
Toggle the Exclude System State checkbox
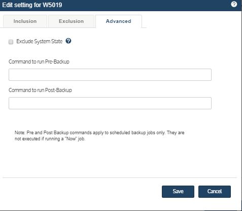click(11, 42)
